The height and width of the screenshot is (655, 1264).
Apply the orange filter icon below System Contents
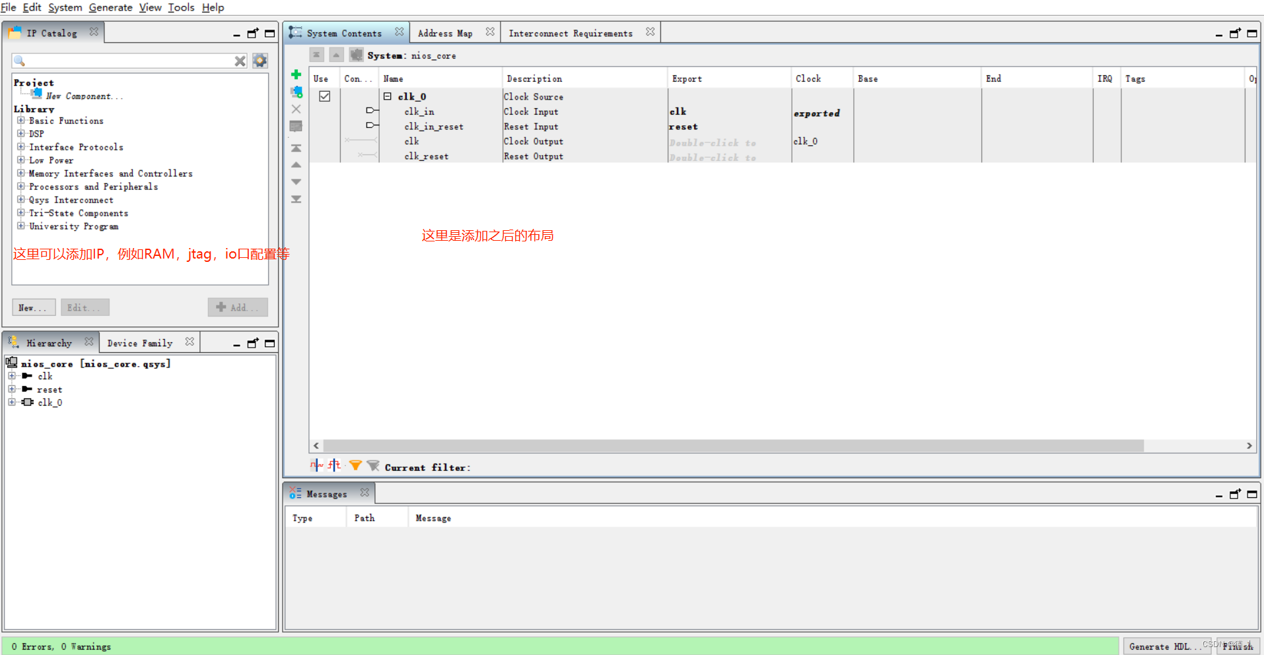(x=355, y=465)
